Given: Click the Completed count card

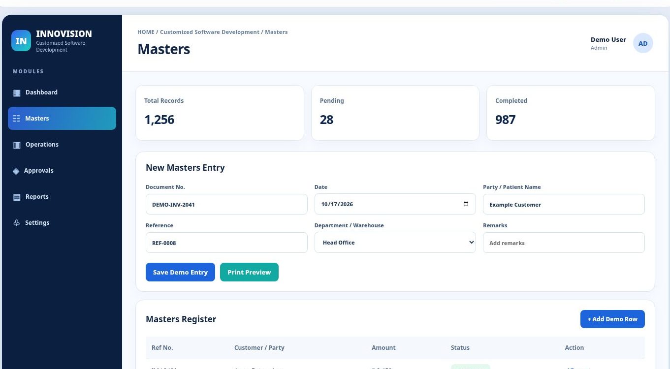Looking at the screenshot, I should tap(571, 113).
